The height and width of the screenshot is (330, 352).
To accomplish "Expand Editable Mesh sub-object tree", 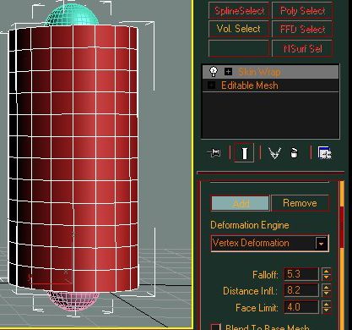I will (x=212, y=85).
